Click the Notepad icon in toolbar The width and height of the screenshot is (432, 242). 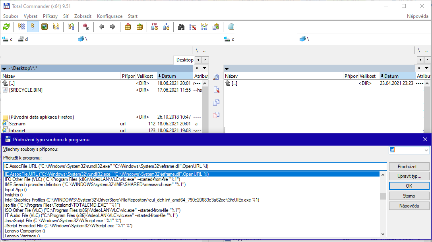click(x=231, y=27)
